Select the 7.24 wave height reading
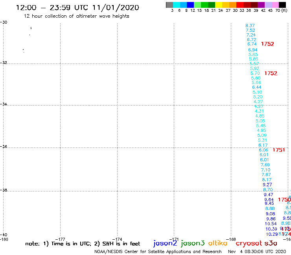Screen dimensions: 291x255 click(251, 35)
